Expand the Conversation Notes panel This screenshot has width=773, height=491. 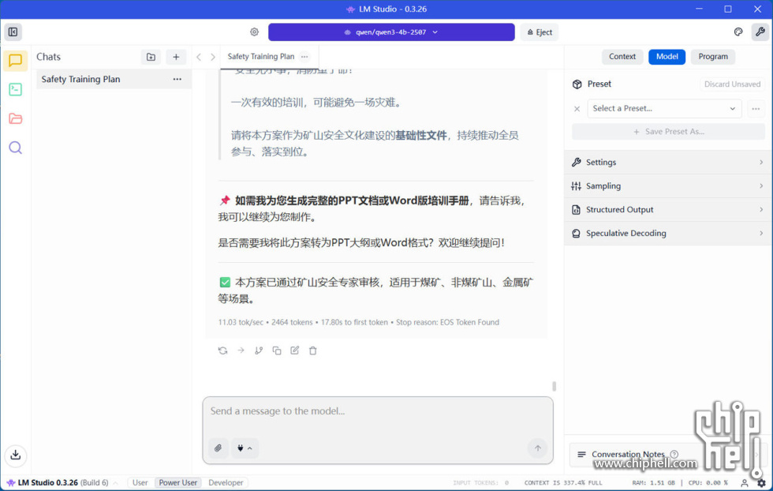coord(667,454)
